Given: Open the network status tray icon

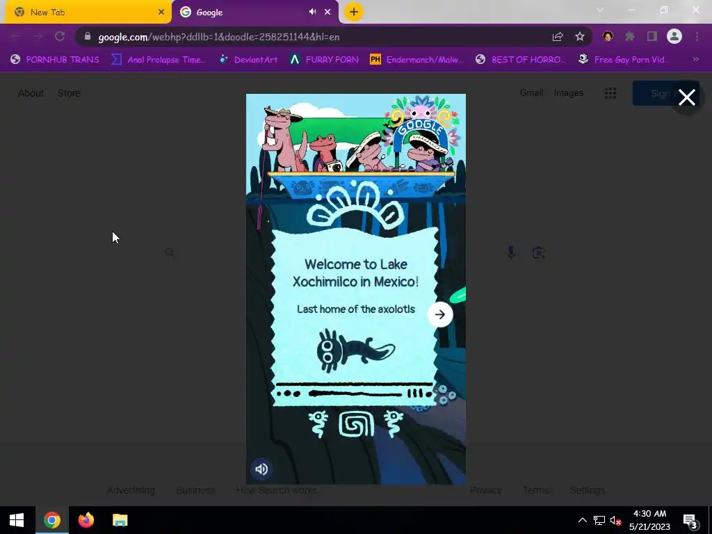Looking at the screenshot, I should tap(599, 520).
